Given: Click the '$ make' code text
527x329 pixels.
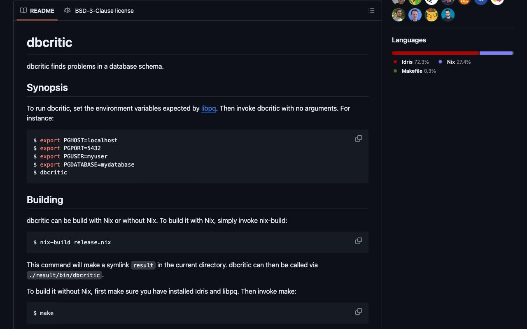Looking at the screenshot, I should click(44, 313).
